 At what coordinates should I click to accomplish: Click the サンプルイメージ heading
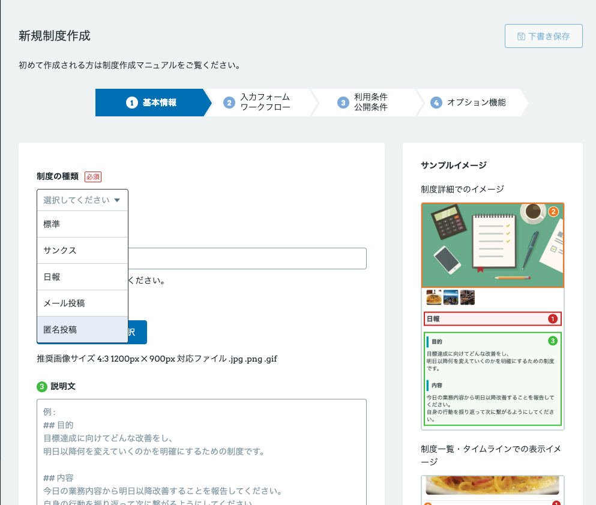click(454, 165)
